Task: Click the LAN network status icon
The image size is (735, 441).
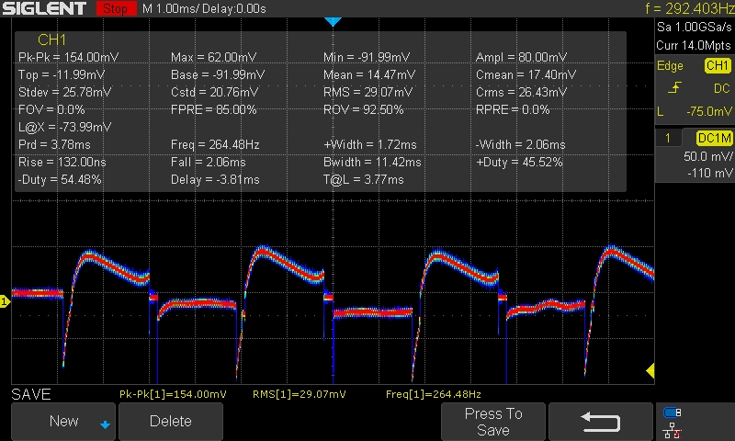Action: pos(673,431)
